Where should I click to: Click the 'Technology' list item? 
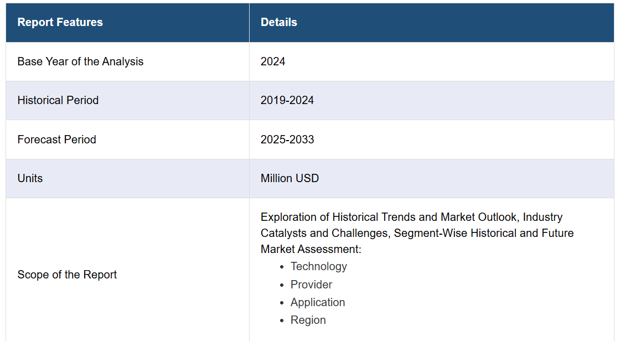pos(318,266)
